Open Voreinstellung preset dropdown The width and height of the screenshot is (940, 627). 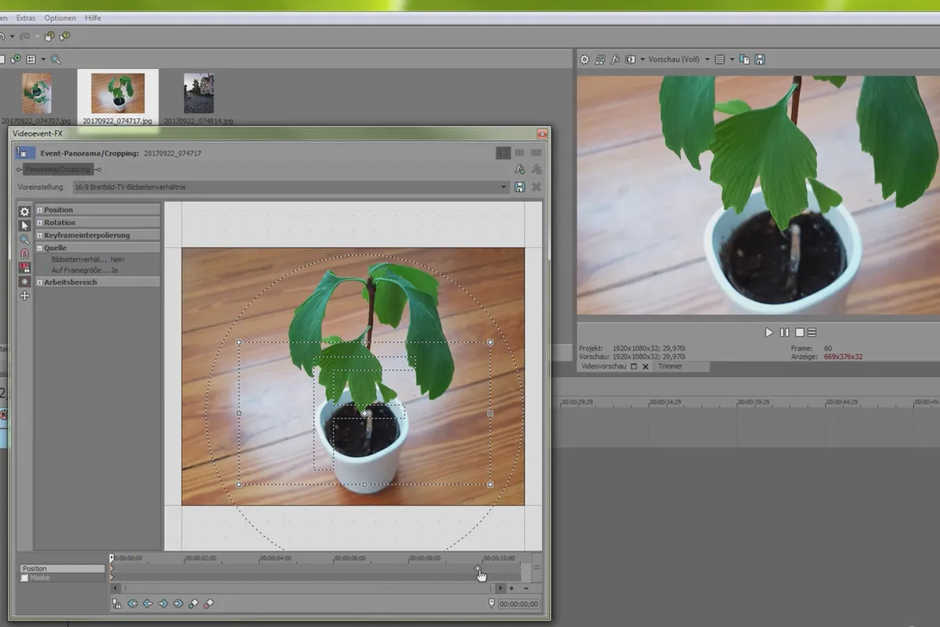tap(291, 187)
